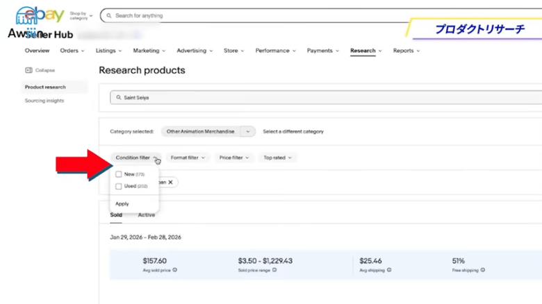Open Sourcing insights in sidebar
This screenshot has height=304, width=542.
click(44, 101)
